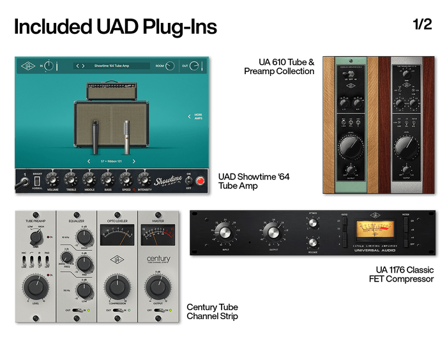Viewport: 447px width, 351px height.
Task: Click the ATTACK knob on 1176 compressor
Action: (313, 223)
